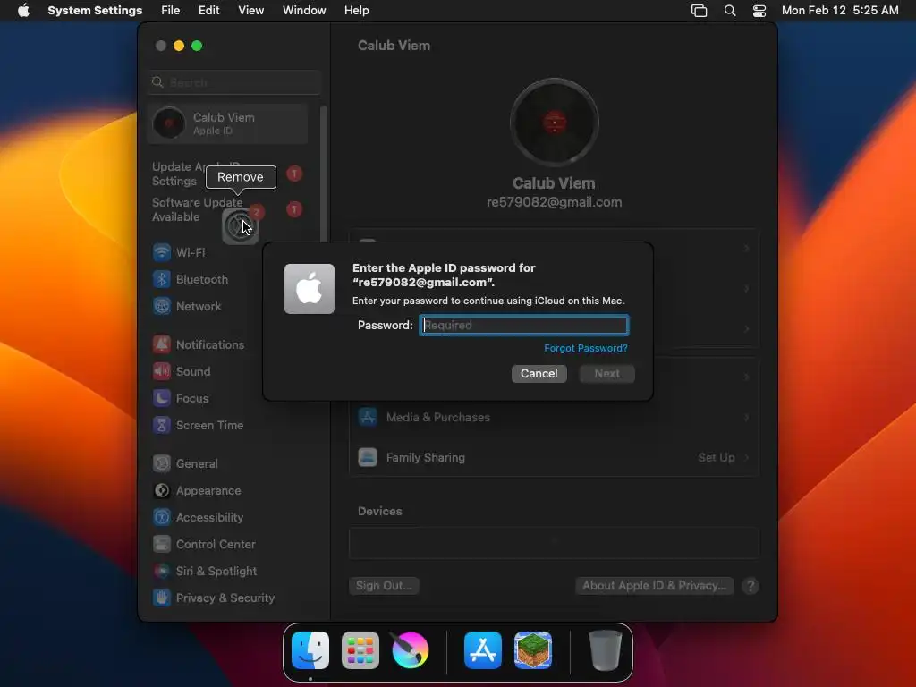
Task: Expand the Media & Purchases chevron
Action: point(746,417)
